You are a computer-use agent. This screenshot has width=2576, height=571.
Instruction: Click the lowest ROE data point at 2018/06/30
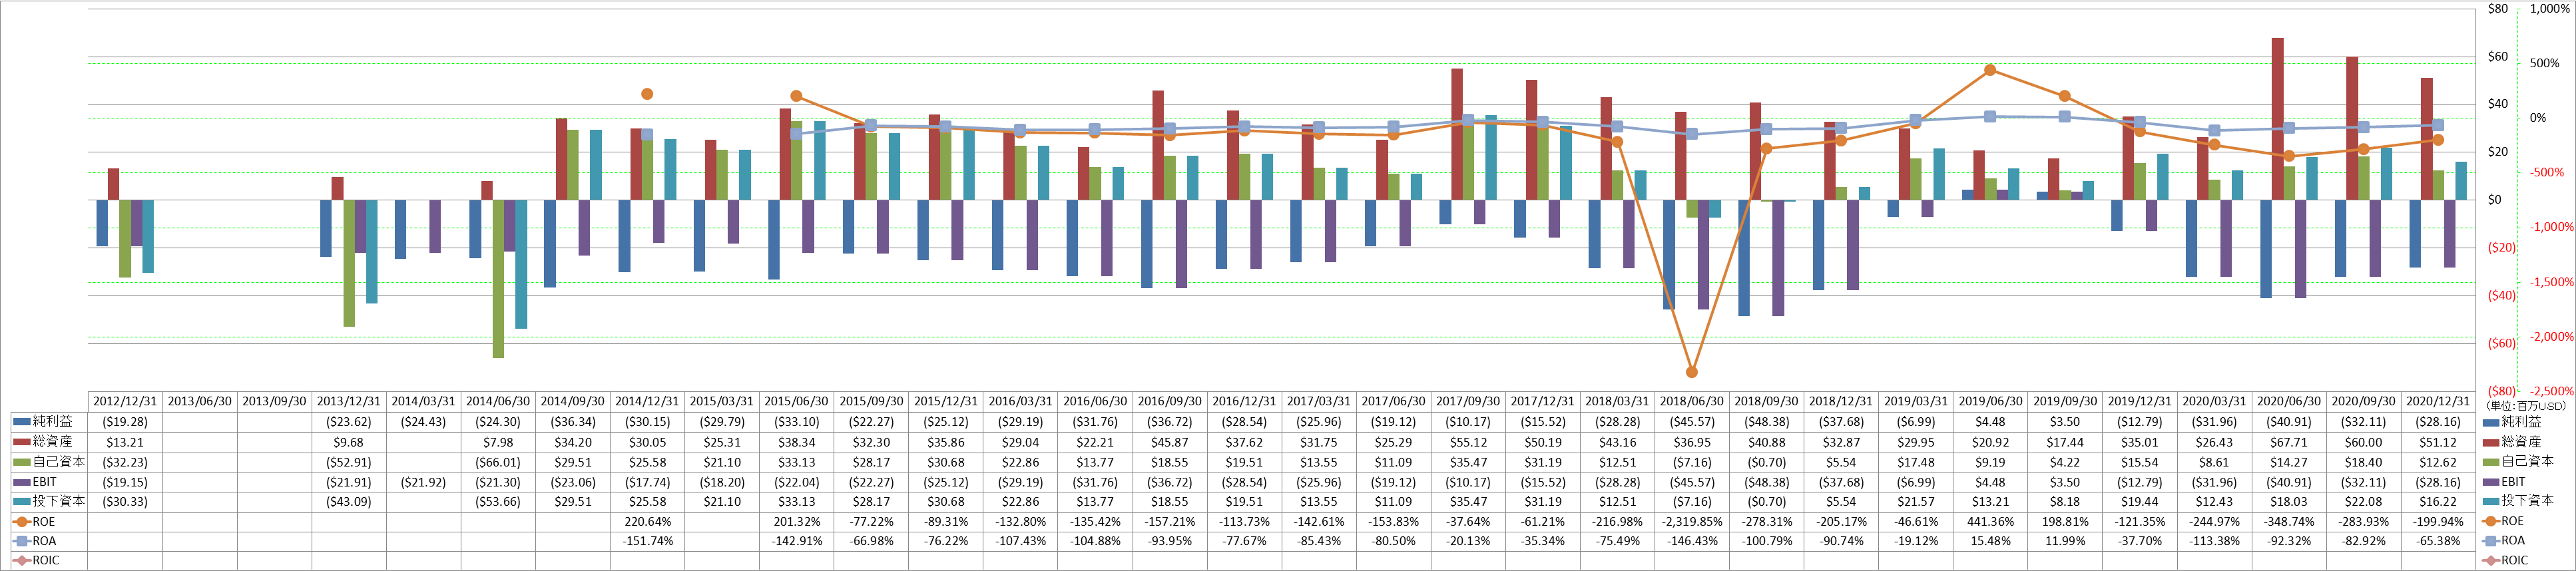tap(1692, 372)
